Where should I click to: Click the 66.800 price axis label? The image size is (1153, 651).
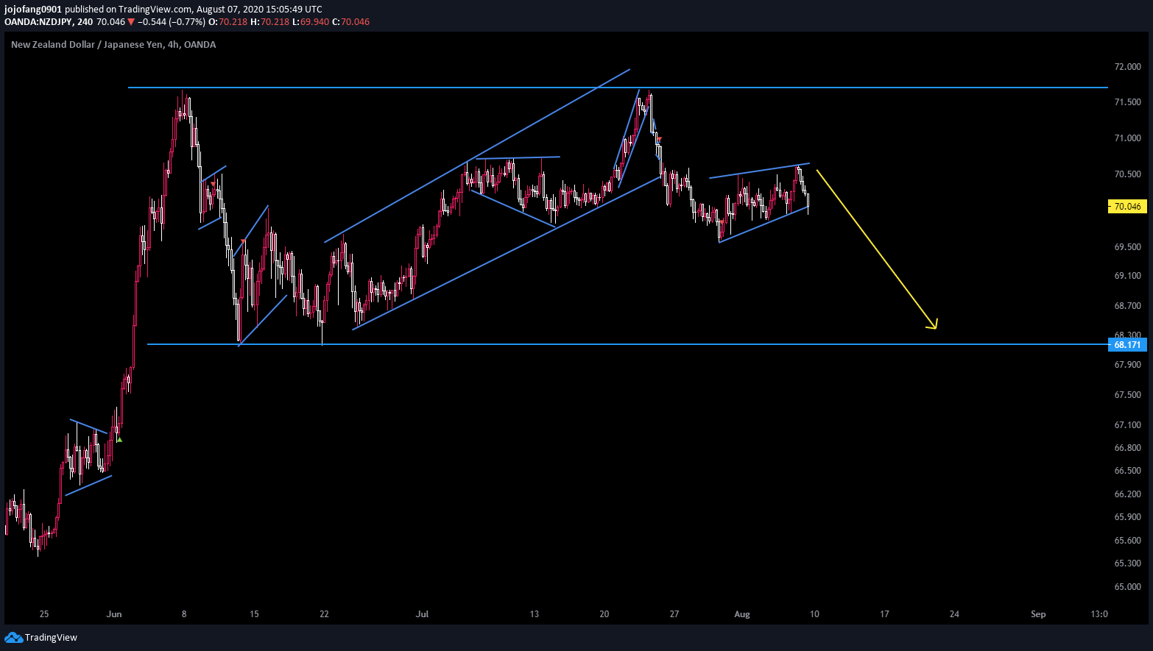click(1127, 448)
